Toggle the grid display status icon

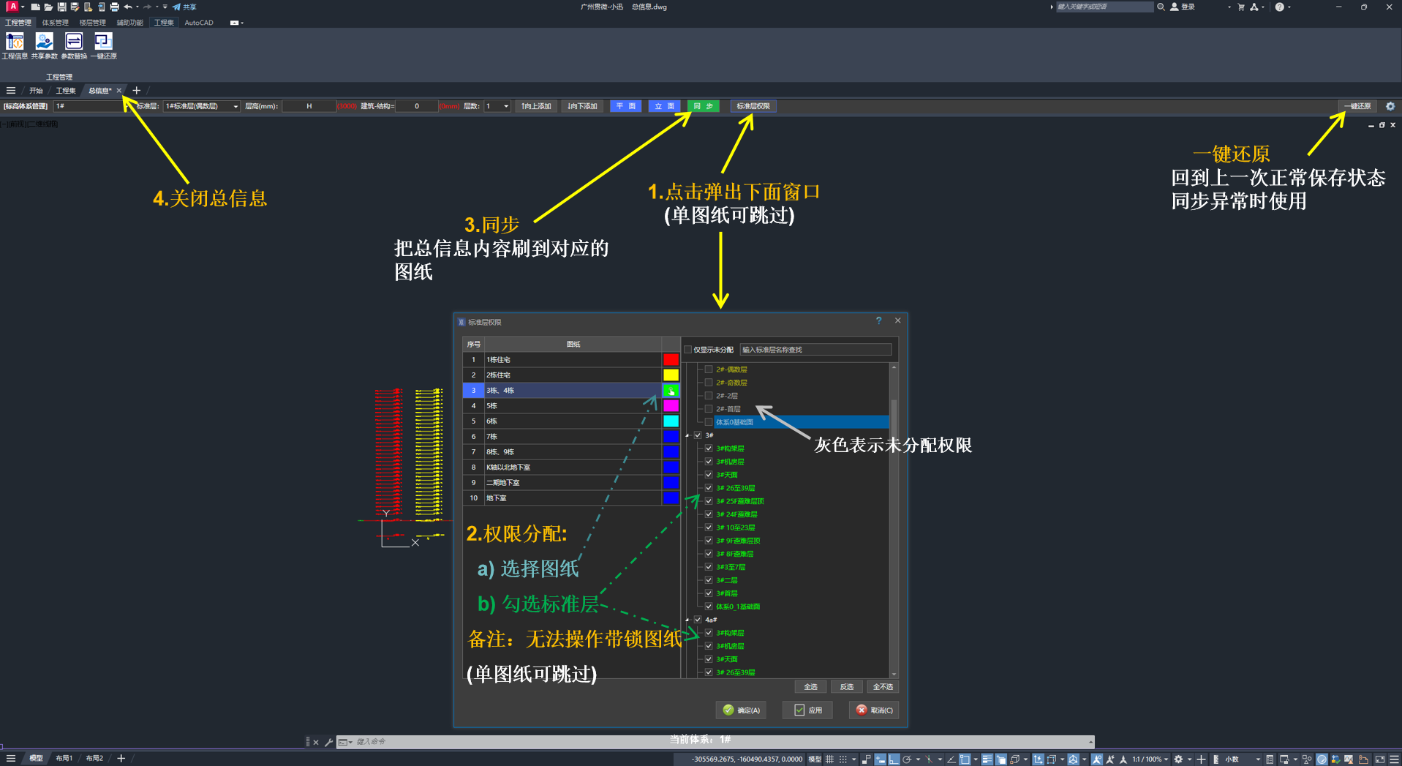829,759
